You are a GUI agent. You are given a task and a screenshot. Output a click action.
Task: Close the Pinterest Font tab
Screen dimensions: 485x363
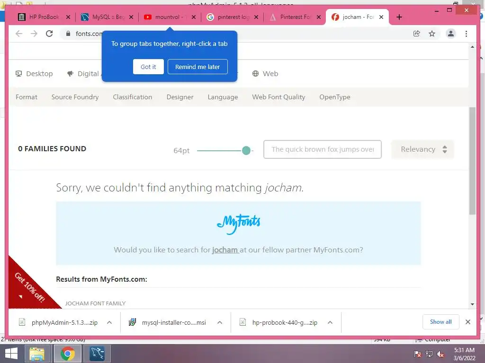tap(319, 17)
